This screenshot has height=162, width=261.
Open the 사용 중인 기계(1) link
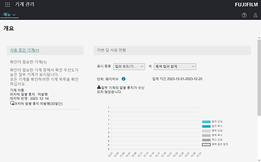(x=25, y=50)
